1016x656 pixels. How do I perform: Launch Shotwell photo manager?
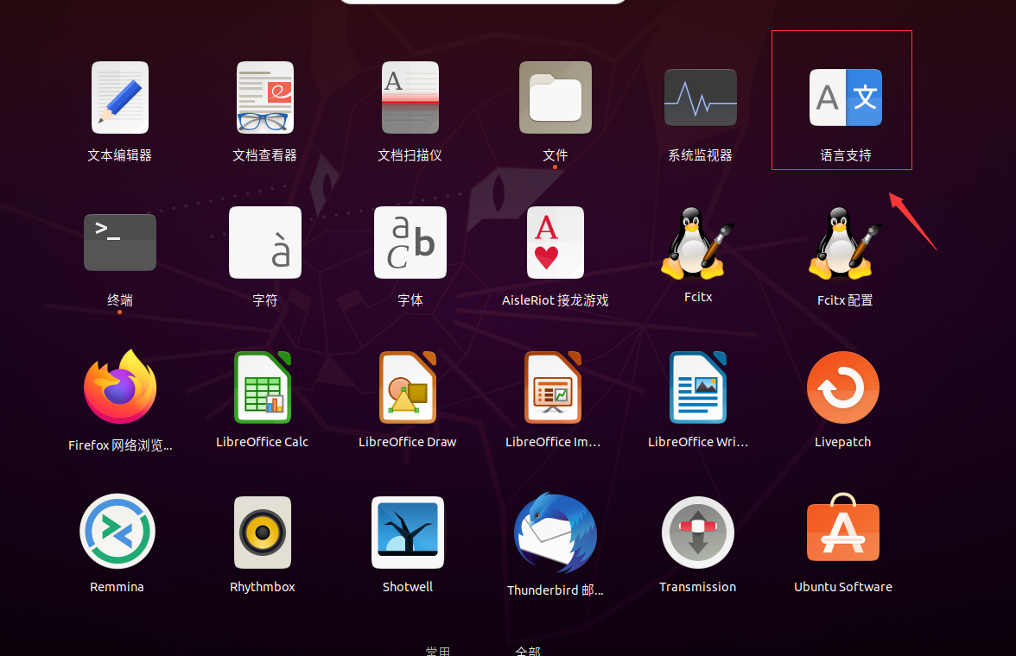tap(408, 533)
